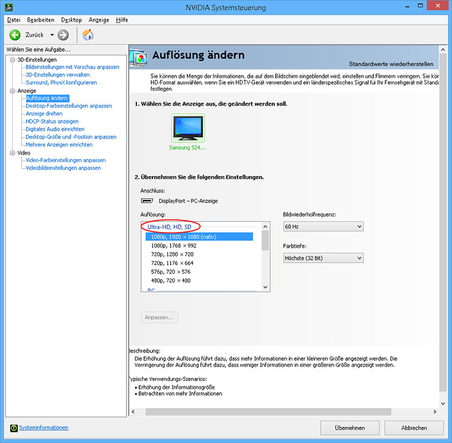452x443 pixels.
Task: Click the Auflösung ändern header display icon
Action: point(139,58)
